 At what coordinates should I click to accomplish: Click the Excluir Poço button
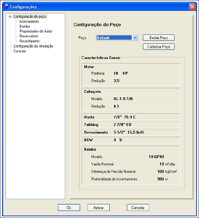[159, 38]
